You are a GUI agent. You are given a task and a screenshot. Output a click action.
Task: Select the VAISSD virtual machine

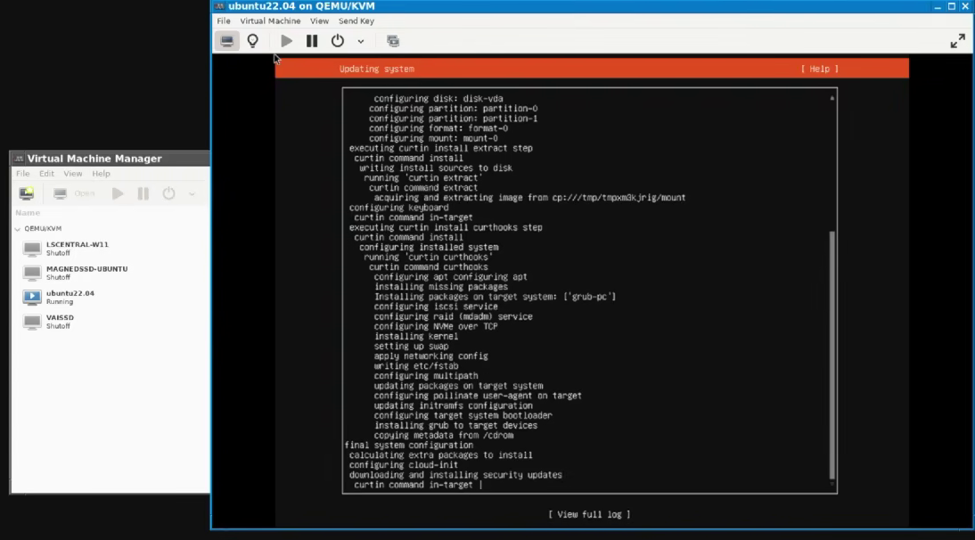coord(110,322)
